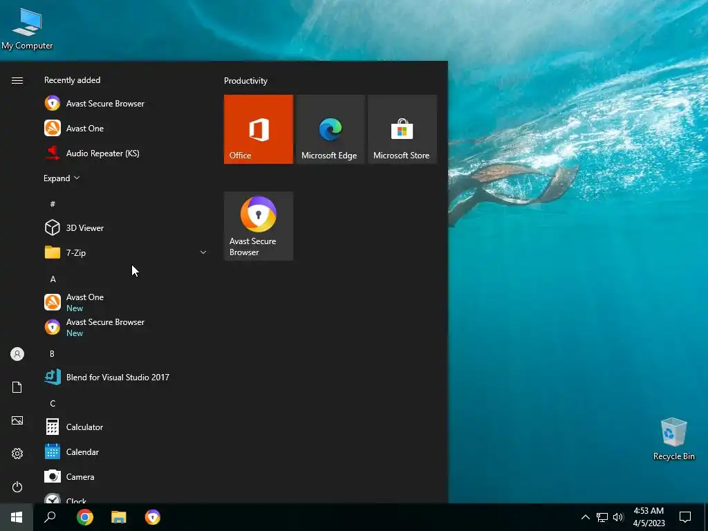This screenshot has height=531, width=708.
Task: Open the volume tray icon
Action: point(618,517)
